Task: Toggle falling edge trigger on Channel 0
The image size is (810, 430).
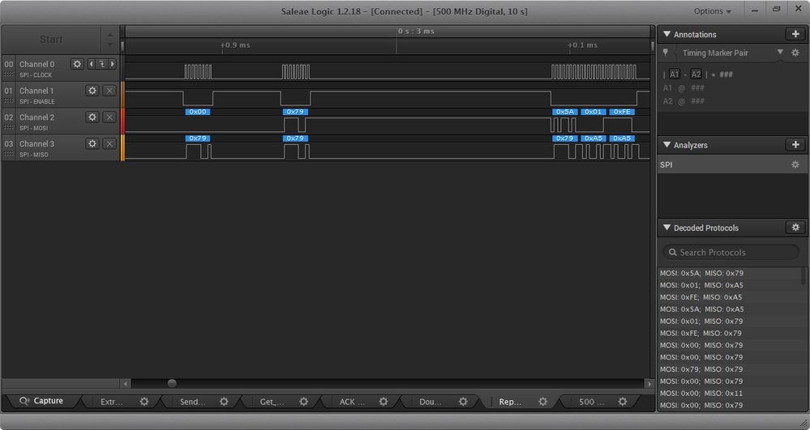Action: pyautogui.click(x=102, y=64)
